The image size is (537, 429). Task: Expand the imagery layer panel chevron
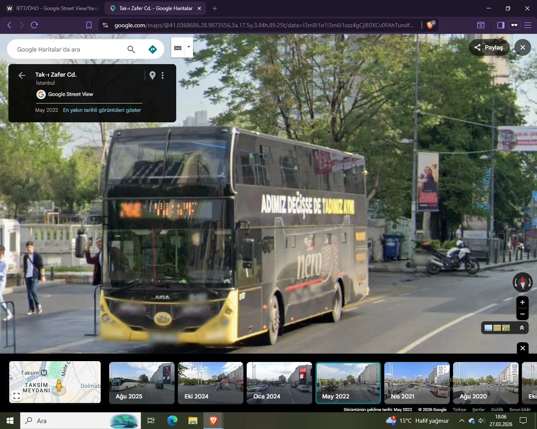[522, 328]
